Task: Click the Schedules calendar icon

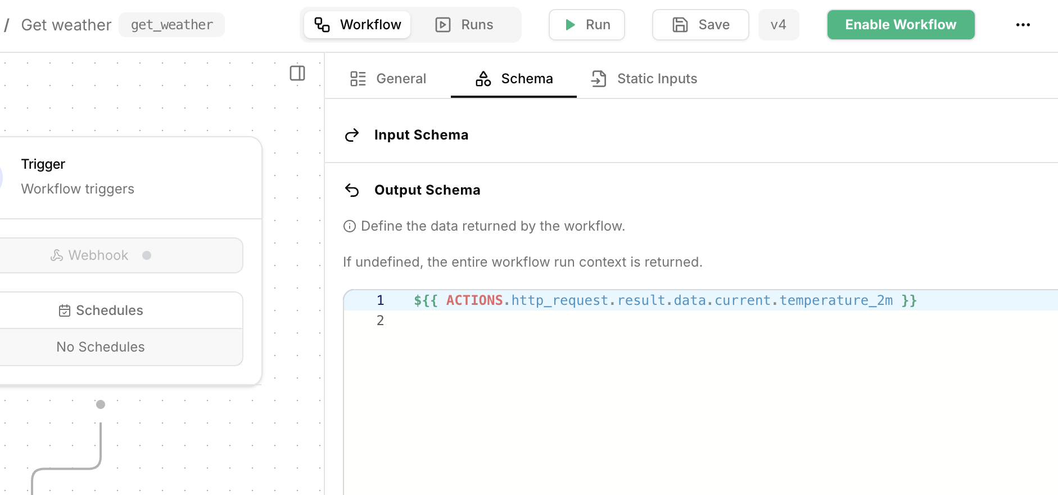Action: [65, 310]
